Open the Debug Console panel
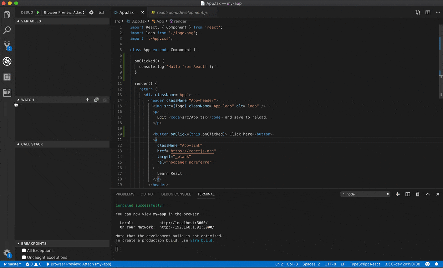Screen dimensions: 443x268 [176, 194]
